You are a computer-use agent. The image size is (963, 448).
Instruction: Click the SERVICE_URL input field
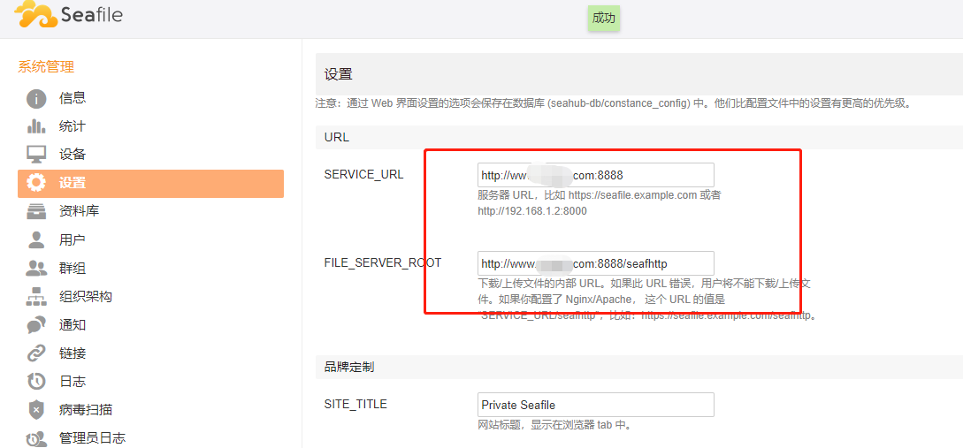[595, 175]
